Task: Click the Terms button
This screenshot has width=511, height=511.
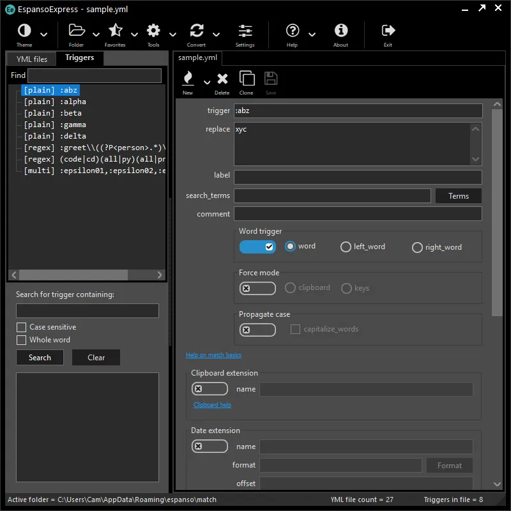Action: pos(458,196)
